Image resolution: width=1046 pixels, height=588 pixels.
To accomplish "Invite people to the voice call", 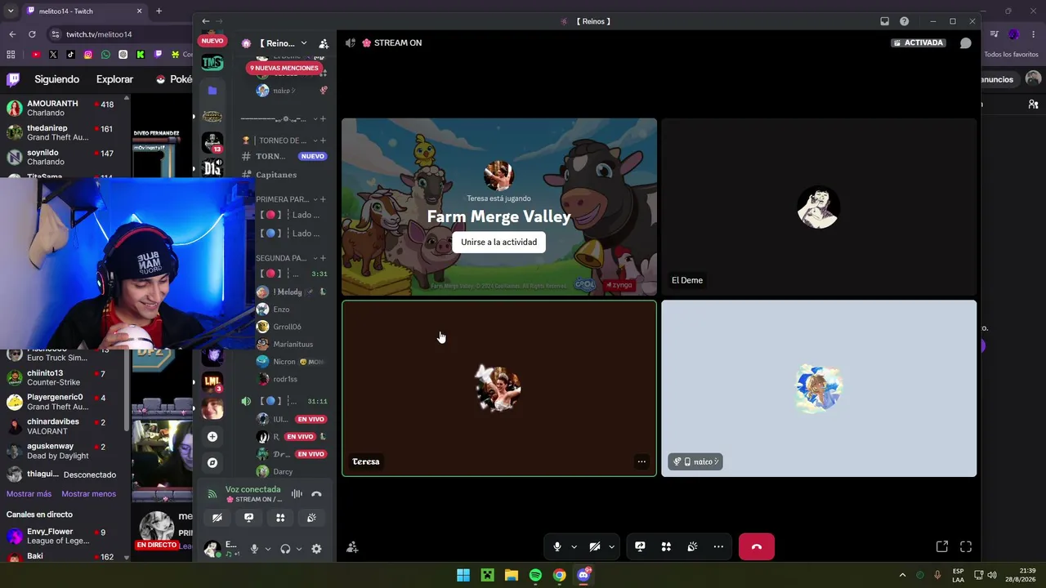I will tap(352, 547).
